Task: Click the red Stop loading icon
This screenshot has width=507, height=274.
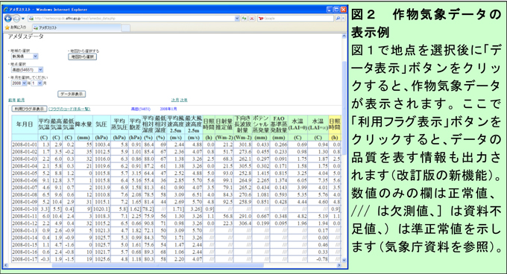Action: pos(252,19)
